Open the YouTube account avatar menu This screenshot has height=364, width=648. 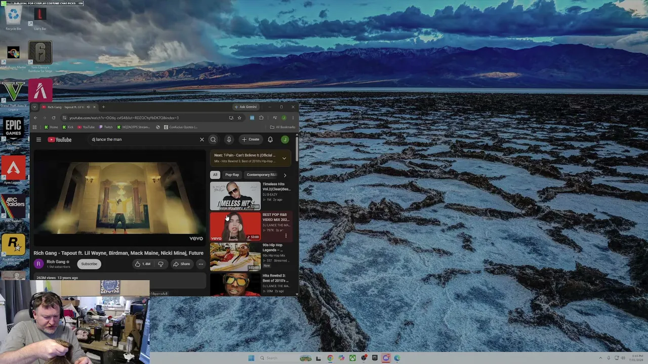point(285,140)
